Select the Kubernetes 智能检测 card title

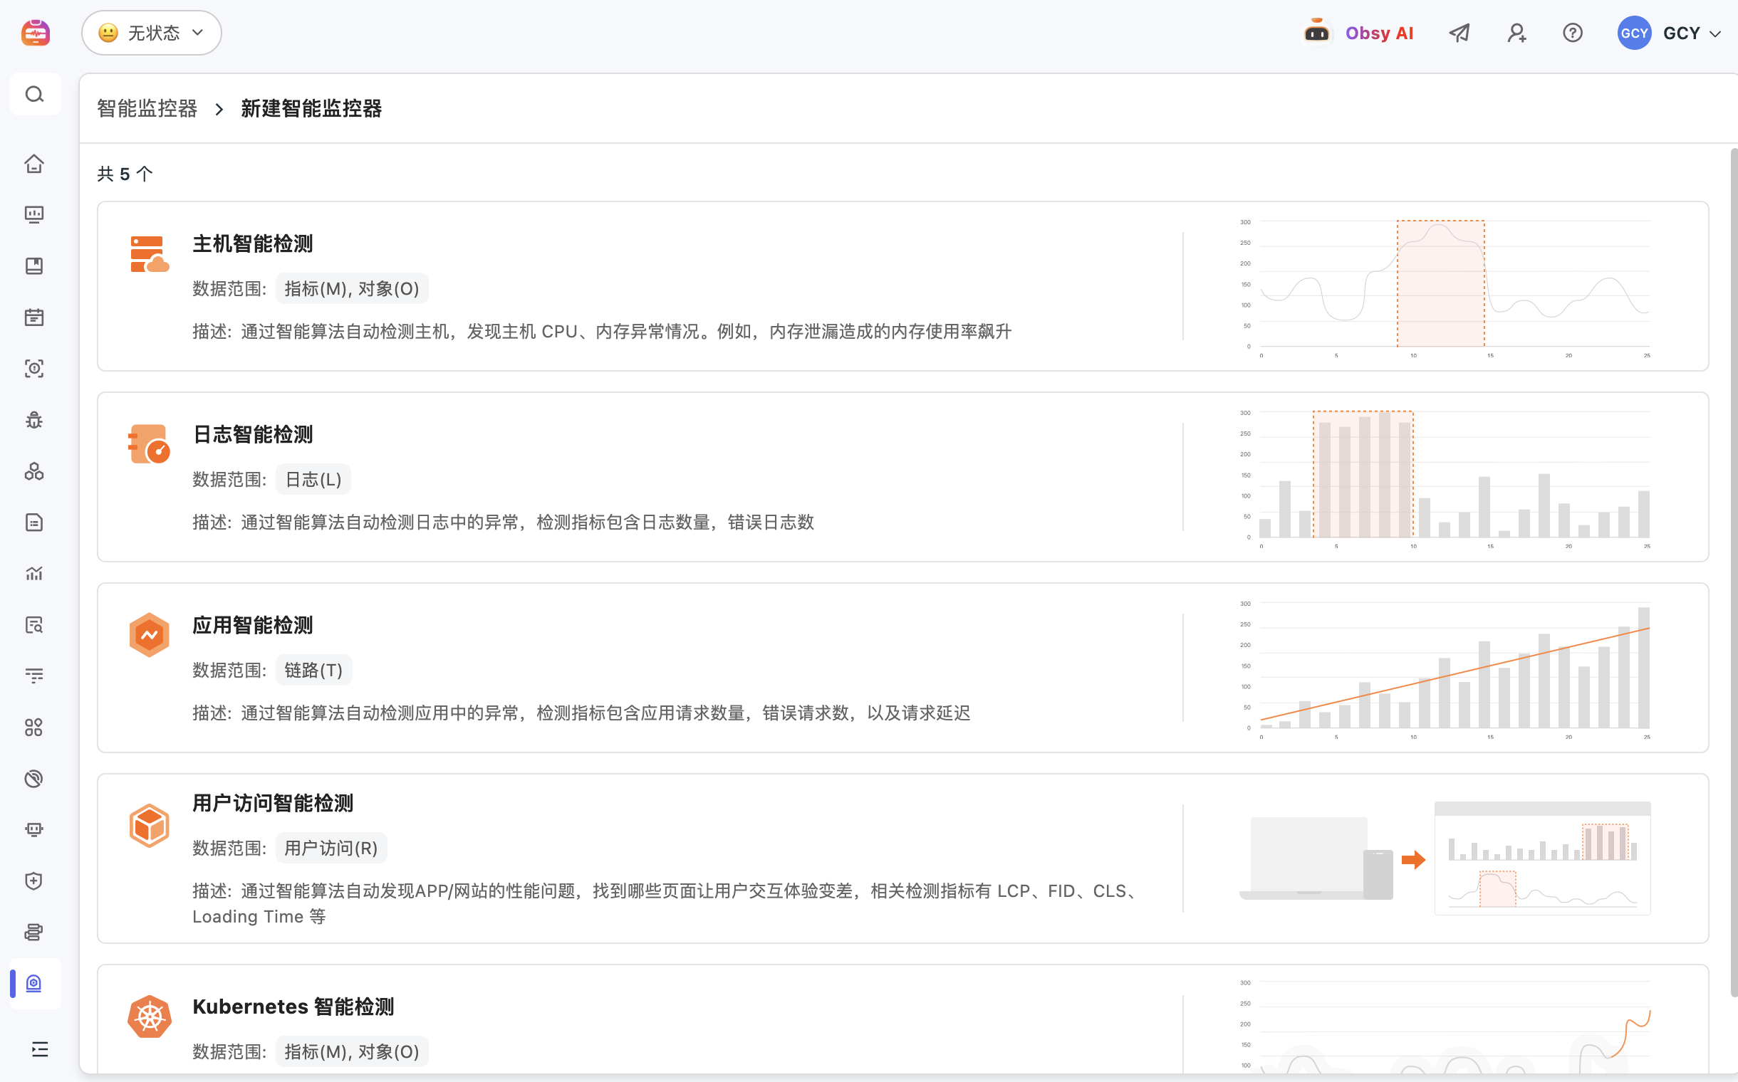tap(293, 1007)
